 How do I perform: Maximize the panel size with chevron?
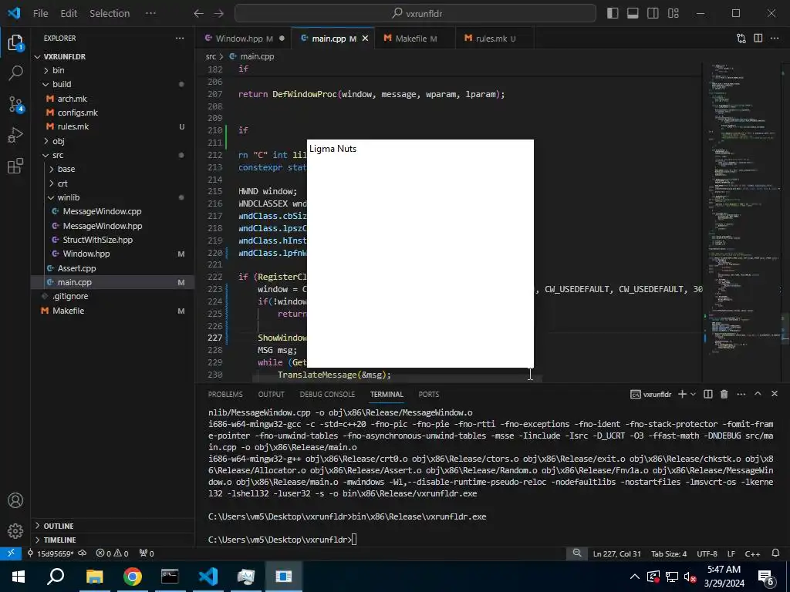point(758,394)
